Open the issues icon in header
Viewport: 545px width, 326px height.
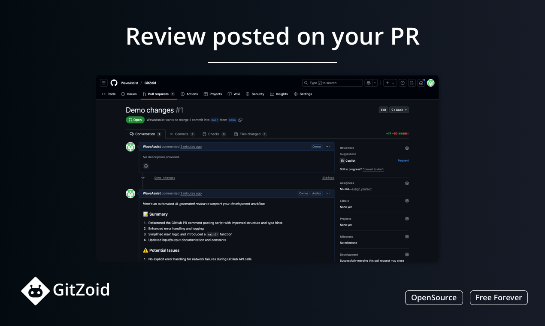[x=403, y=83]
